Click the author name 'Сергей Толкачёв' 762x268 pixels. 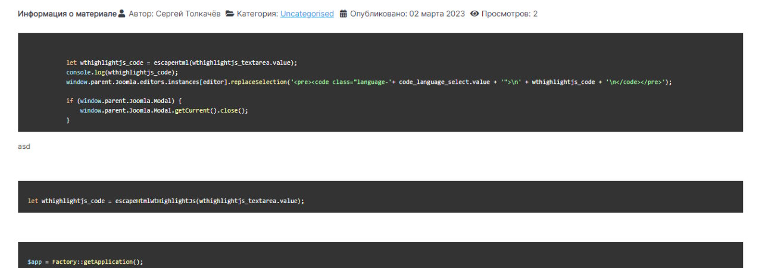(x=188, y=14)
